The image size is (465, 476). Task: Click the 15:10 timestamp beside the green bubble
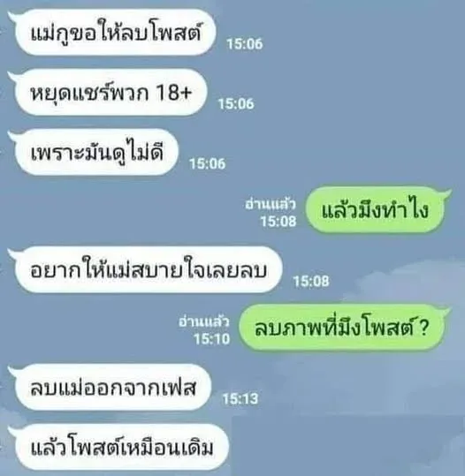pyautogui.click(x=212, y=338)
